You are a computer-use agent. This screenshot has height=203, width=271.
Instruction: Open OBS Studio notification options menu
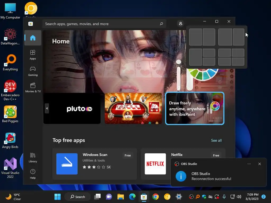tap(249, 164)
